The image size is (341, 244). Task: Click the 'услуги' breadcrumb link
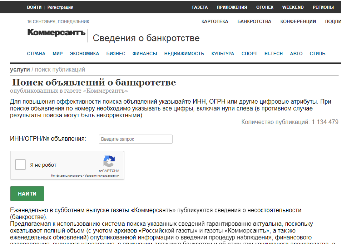click(x=20, y=70)
